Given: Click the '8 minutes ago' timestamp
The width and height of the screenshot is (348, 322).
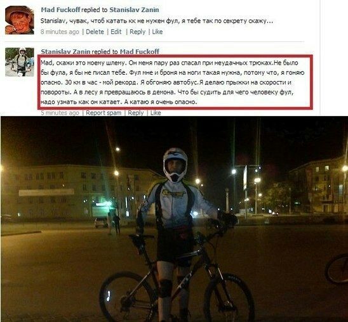Looking at the screenshot, I should [x=60, y=32].
